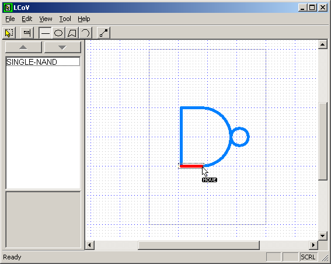The height and width of the screenshot is (264, 331).
Task: Select the selection pointer tool
Action: (x=9, y=33)
